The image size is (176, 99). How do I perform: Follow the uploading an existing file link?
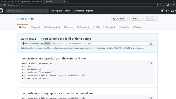click(x=64, y=48)
